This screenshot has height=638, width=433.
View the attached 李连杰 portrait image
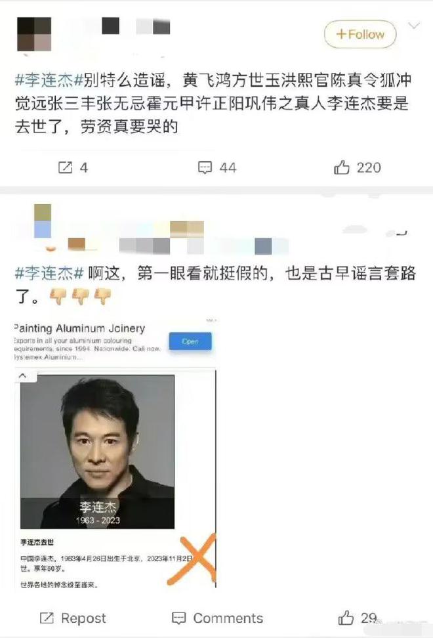(x=97, y=452)
